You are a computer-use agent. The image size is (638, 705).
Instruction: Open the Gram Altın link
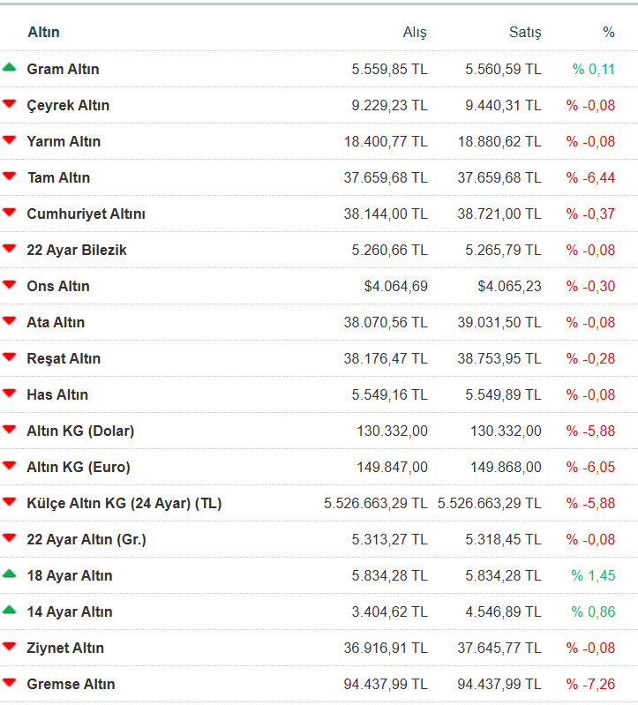[x=63, y=69]
